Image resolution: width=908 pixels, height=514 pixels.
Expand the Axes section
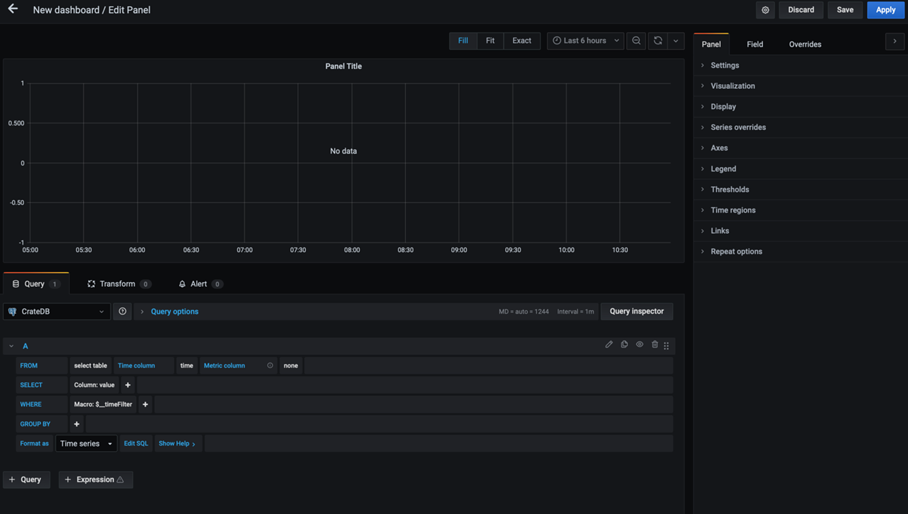click(x=801, y=148)
